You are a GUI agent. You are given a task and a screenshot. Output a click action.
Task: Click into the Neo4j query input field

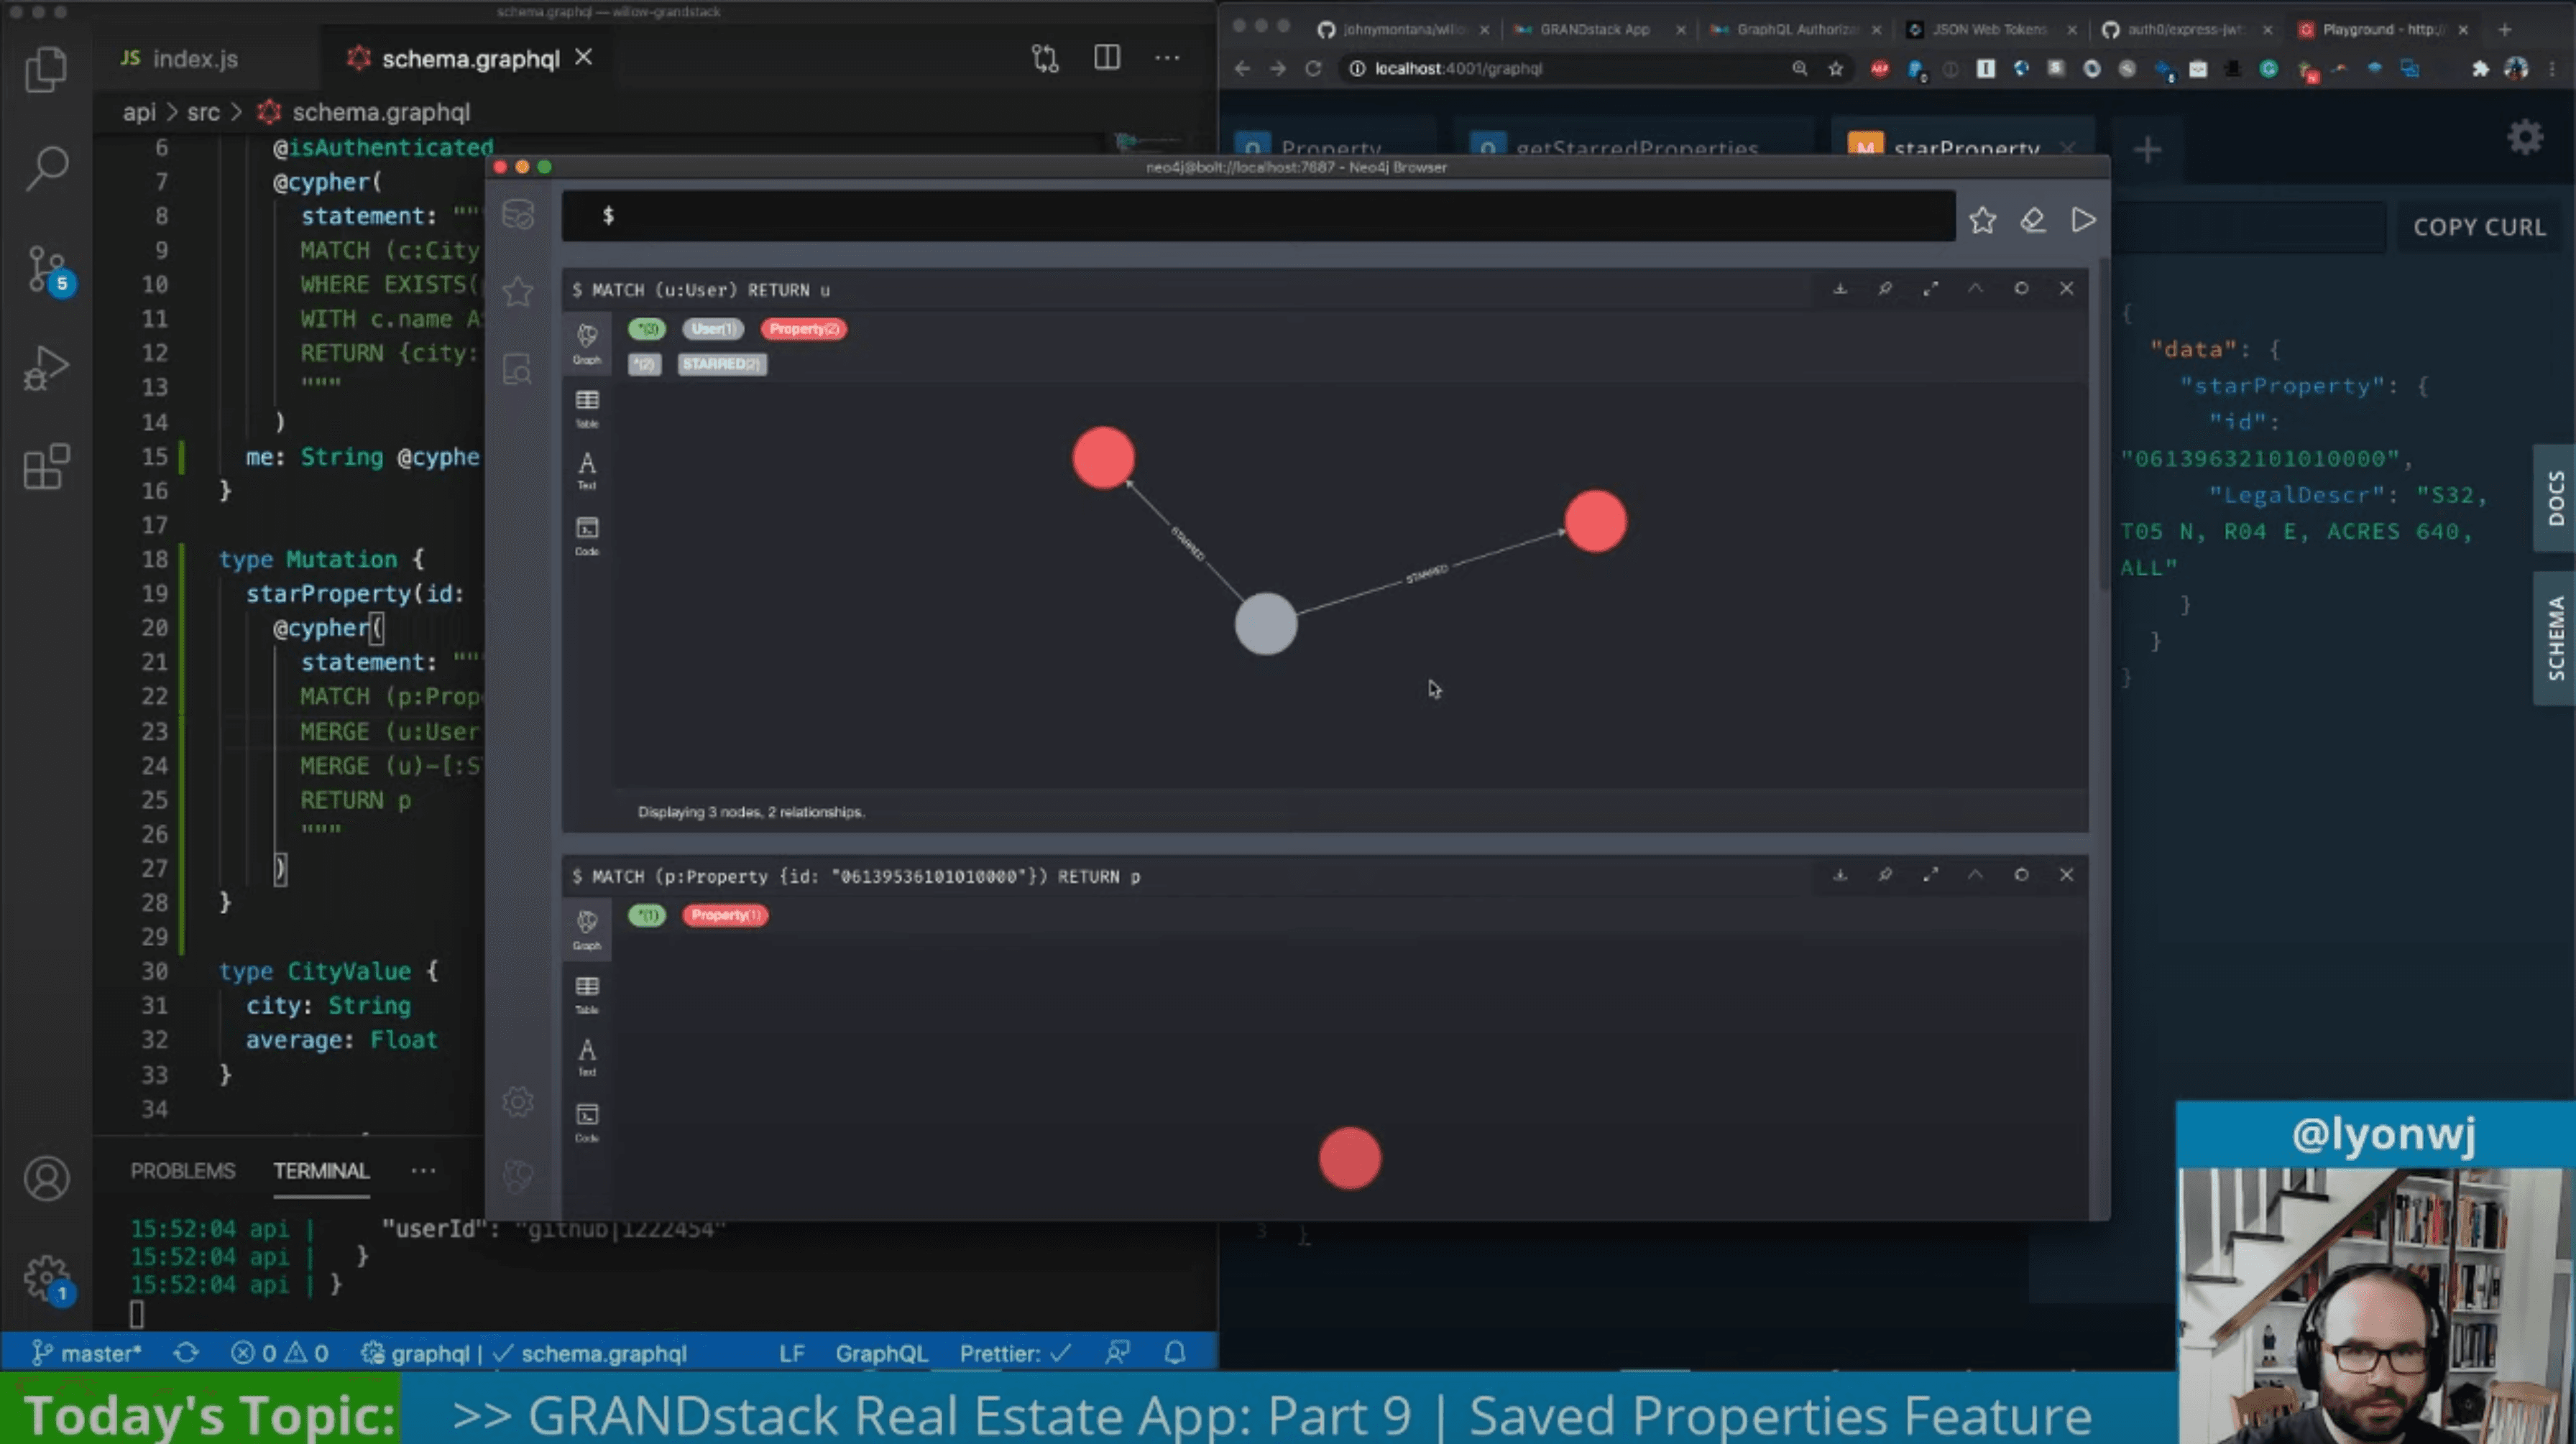click(1260, 216)
